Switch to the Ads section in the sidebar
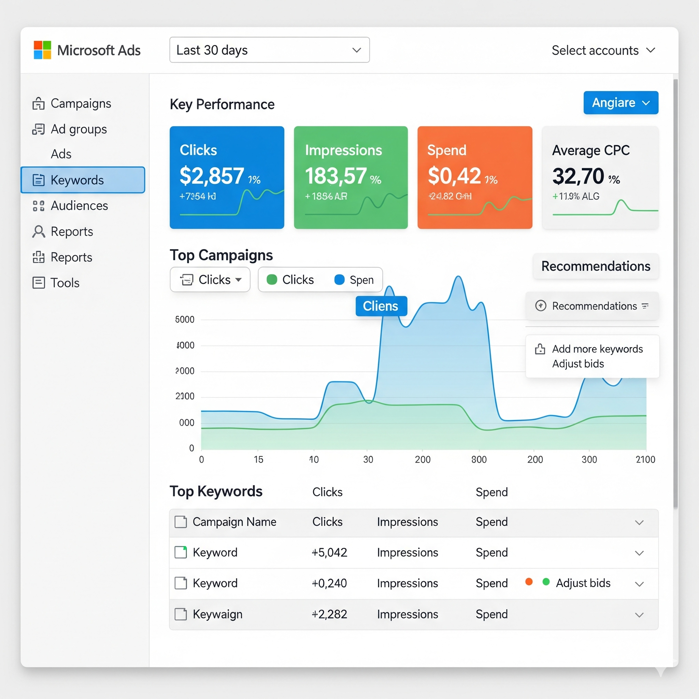699x699 pixels. click(61, 154)
